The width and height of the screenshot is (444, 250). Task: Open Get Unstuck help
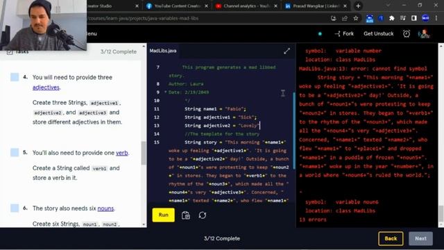tap(379, 34)
